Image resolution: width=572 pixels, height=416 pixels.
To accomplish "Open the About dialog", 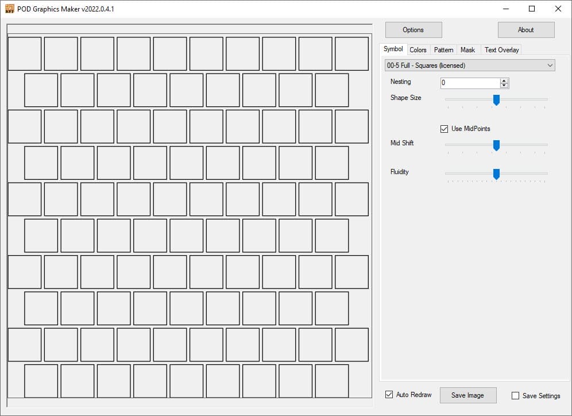I will 525,30.
